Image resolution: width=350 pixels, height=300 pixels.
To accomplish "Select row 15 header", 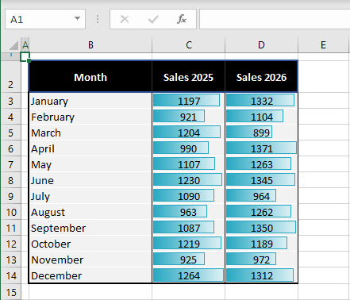I will [10, 292].
